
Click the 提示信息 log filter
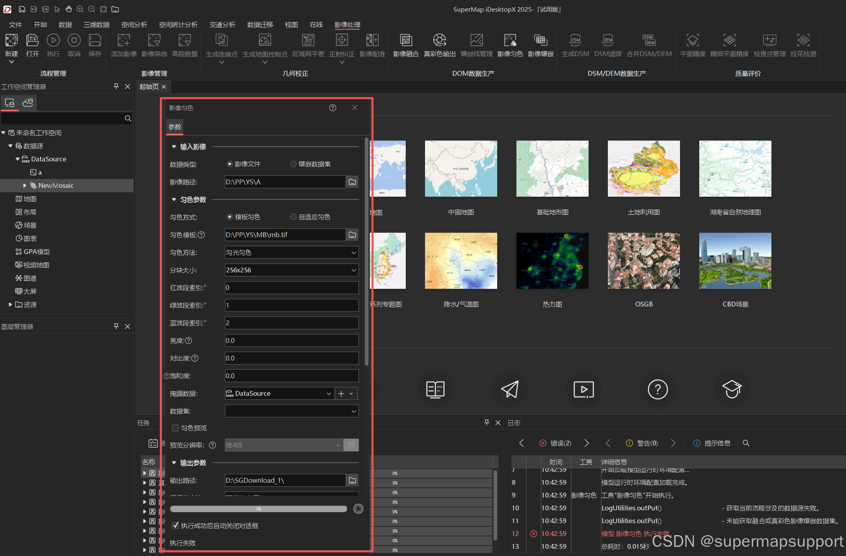712,443
